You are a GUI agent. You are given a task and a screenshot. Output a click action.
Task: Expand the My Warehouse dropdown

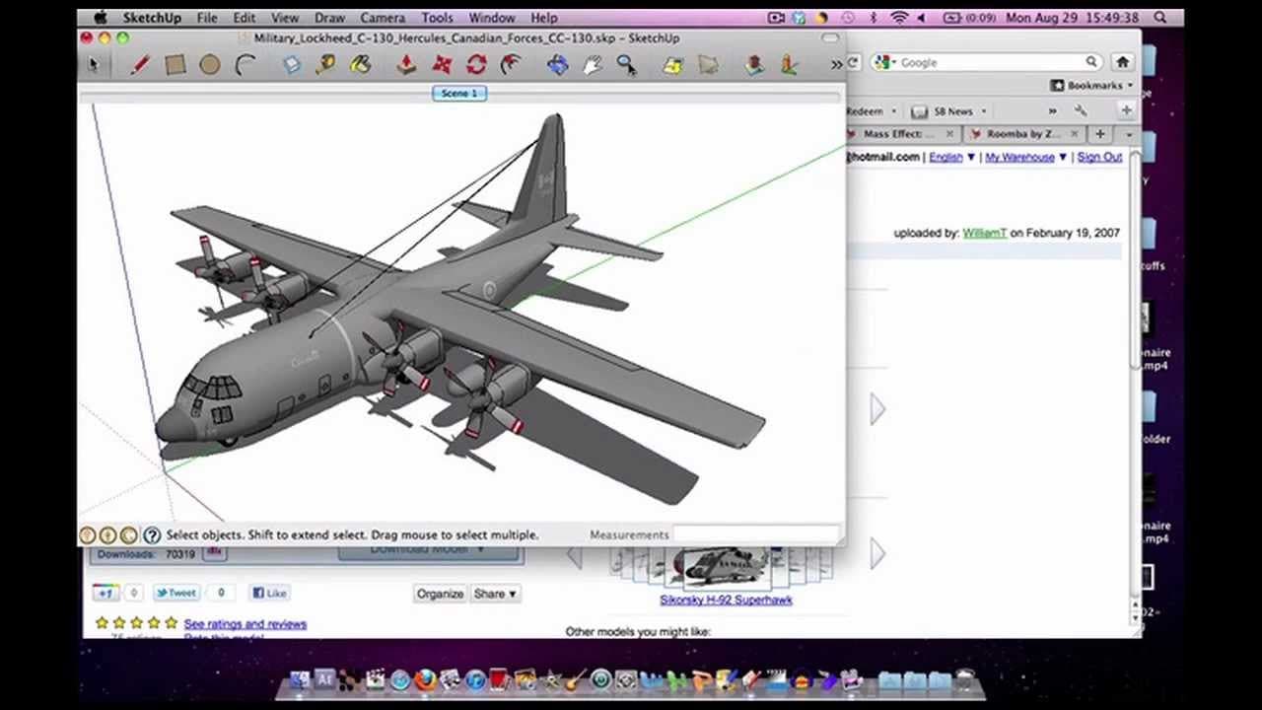point(1022,157)
